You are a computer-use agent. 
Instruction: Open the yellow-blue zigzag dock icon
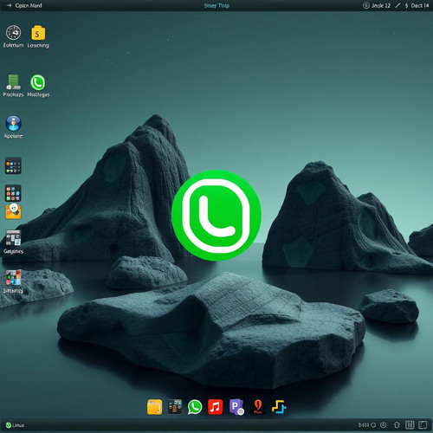[x=279, y=407]
